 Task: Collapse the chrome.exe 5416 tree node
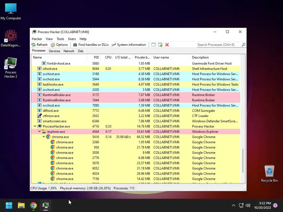click(44, 137)
